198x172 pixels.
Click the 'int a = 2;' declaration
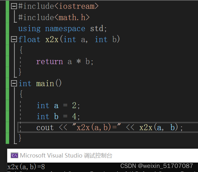[x=58, y=105]
